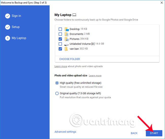The height and width of the screenshot is (139, 165).
Task: Open the Sign in step
Action: 16,16
